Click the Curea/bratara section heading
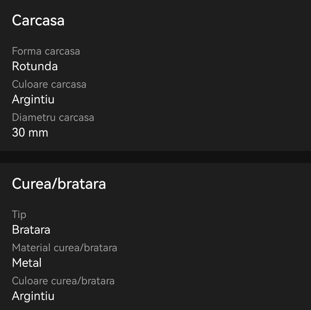311x310 pixels. [59, 184]
